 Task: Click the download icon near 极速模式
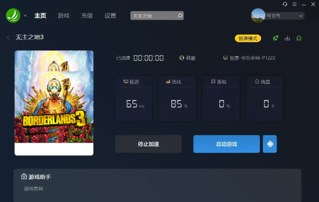[287, 38]
